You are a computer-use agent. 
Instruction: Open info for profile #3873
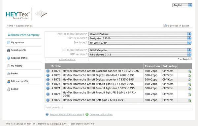48,75
